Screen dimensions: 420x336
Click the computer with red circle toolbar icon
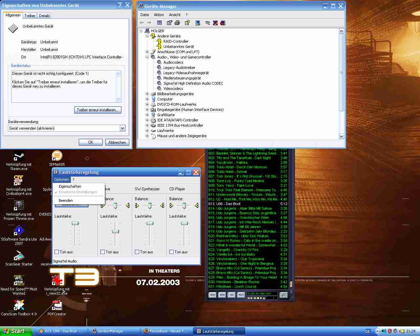pyautogui.click(x=223, y=23)
